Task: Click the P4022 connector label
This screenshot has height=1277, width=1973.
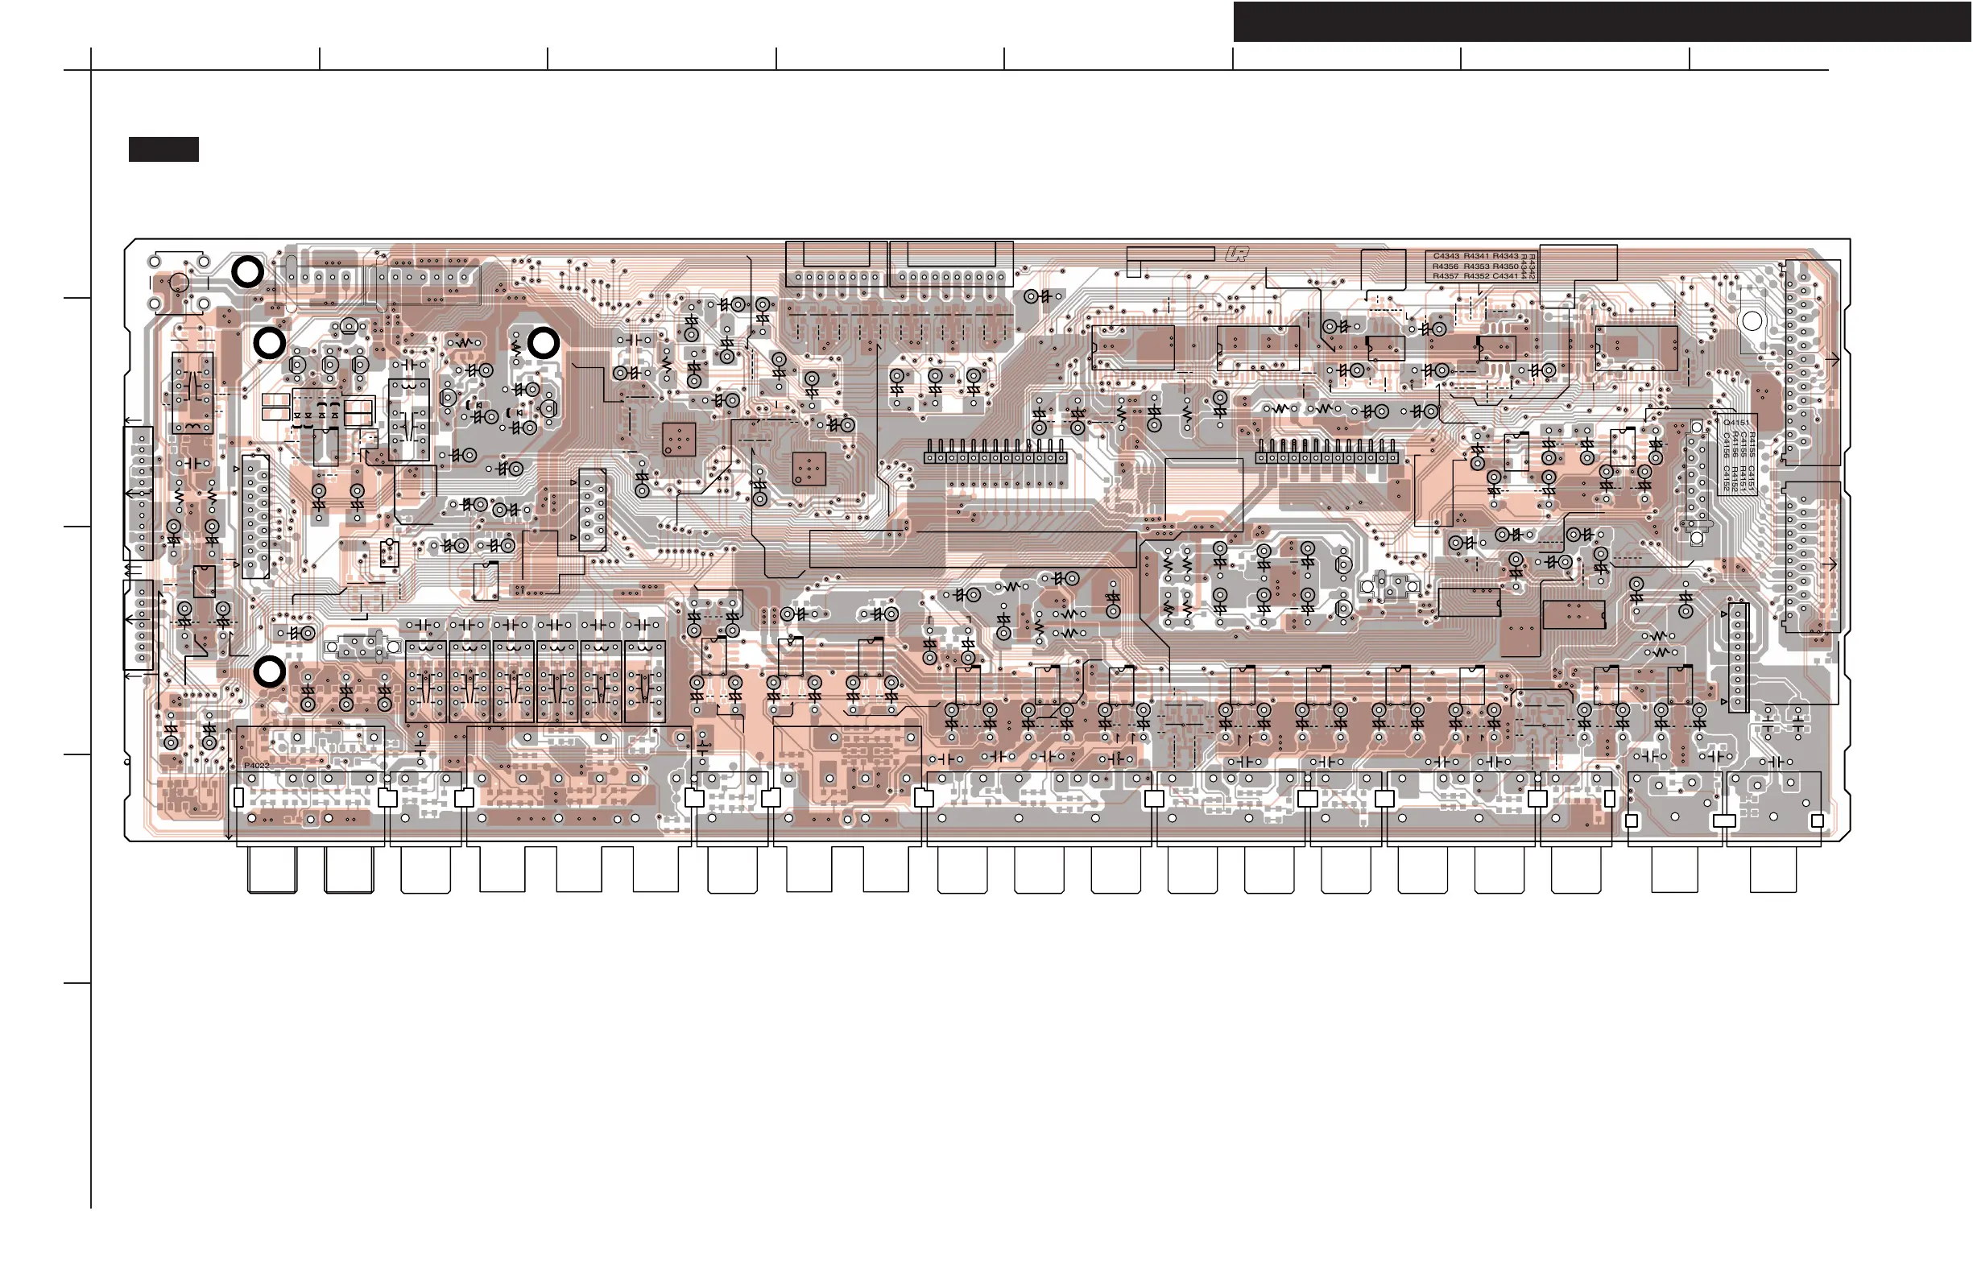Action: click(256, 766)
